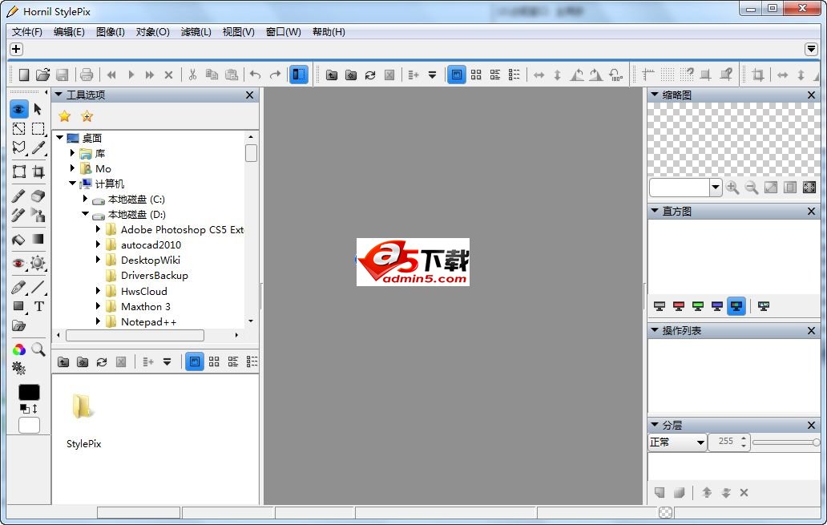The image size is (827, 525).
Task: Pick colors with the eyedropper tool
Action: tap(37, 147)
